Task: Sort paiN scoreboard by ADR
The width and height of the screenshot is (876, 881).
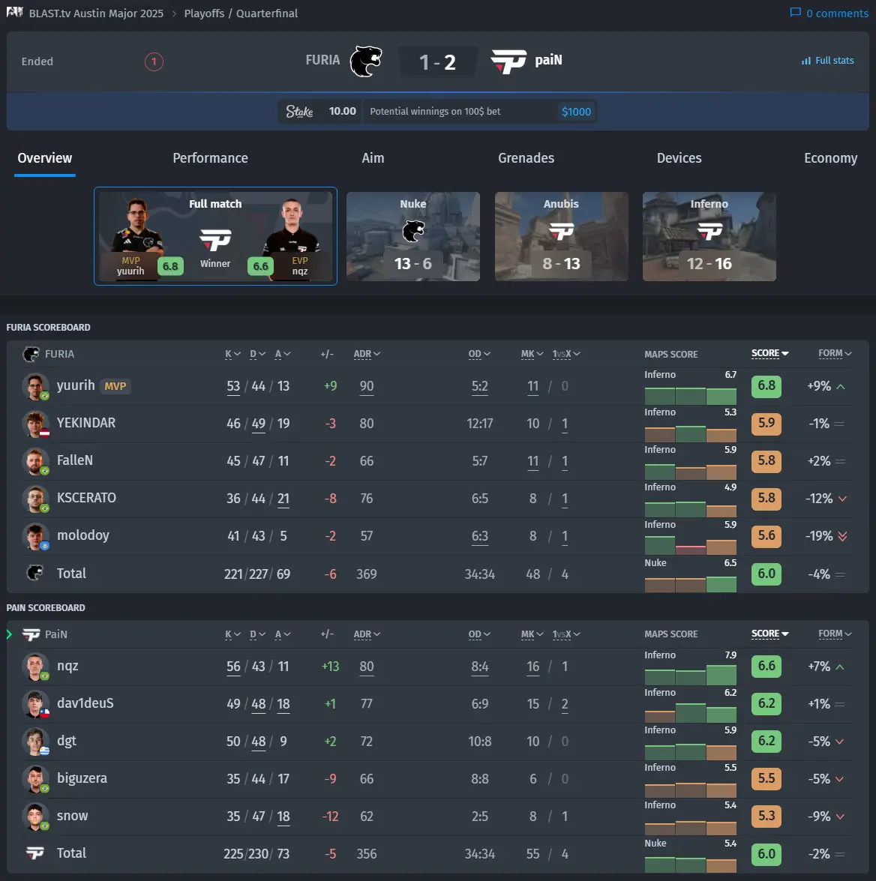Action: [367, 634]
